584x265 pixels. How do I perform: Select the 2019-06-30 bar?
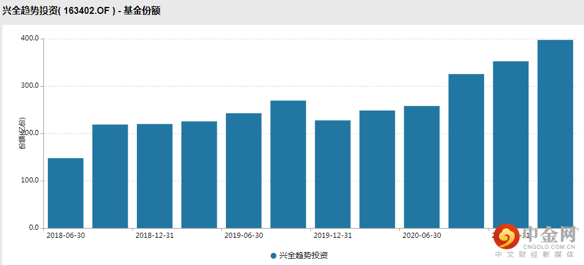coord(244,171)
